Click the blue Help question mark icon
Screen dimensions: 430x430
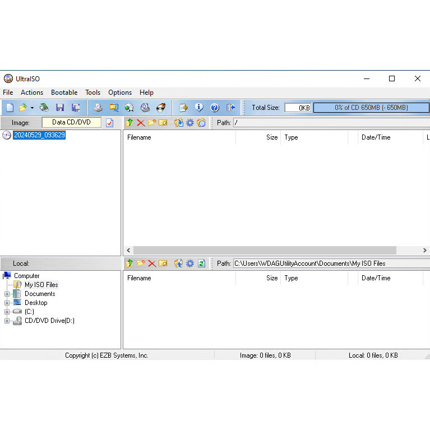214,108
